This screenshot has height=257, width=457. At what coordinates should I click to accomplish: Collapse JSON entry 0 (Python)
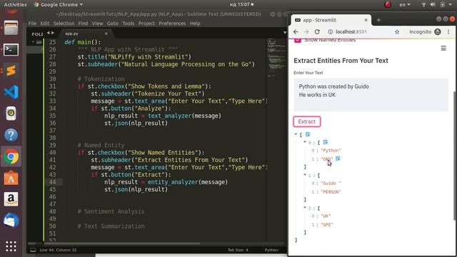305,142
